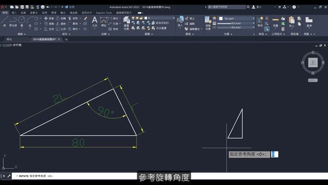This screenshot has width=328, height=185.
Task: Choose the Rectangle tool in Draw panel
Action: tap(36, 18)
